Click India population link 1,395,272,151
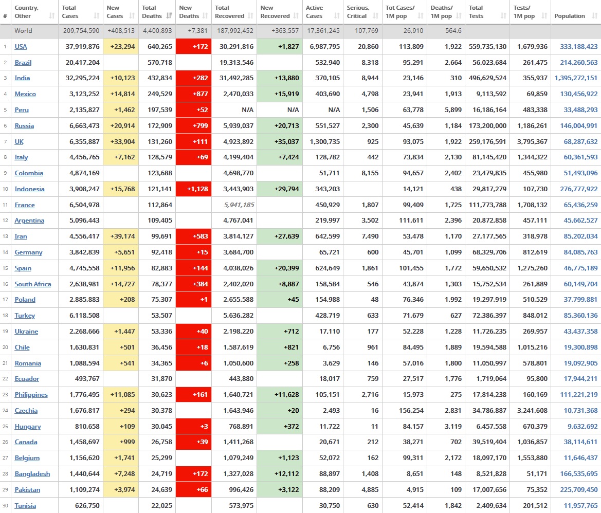Image resolution: width=601 pixels, height=513 pixels. click(x=576, y=78)
